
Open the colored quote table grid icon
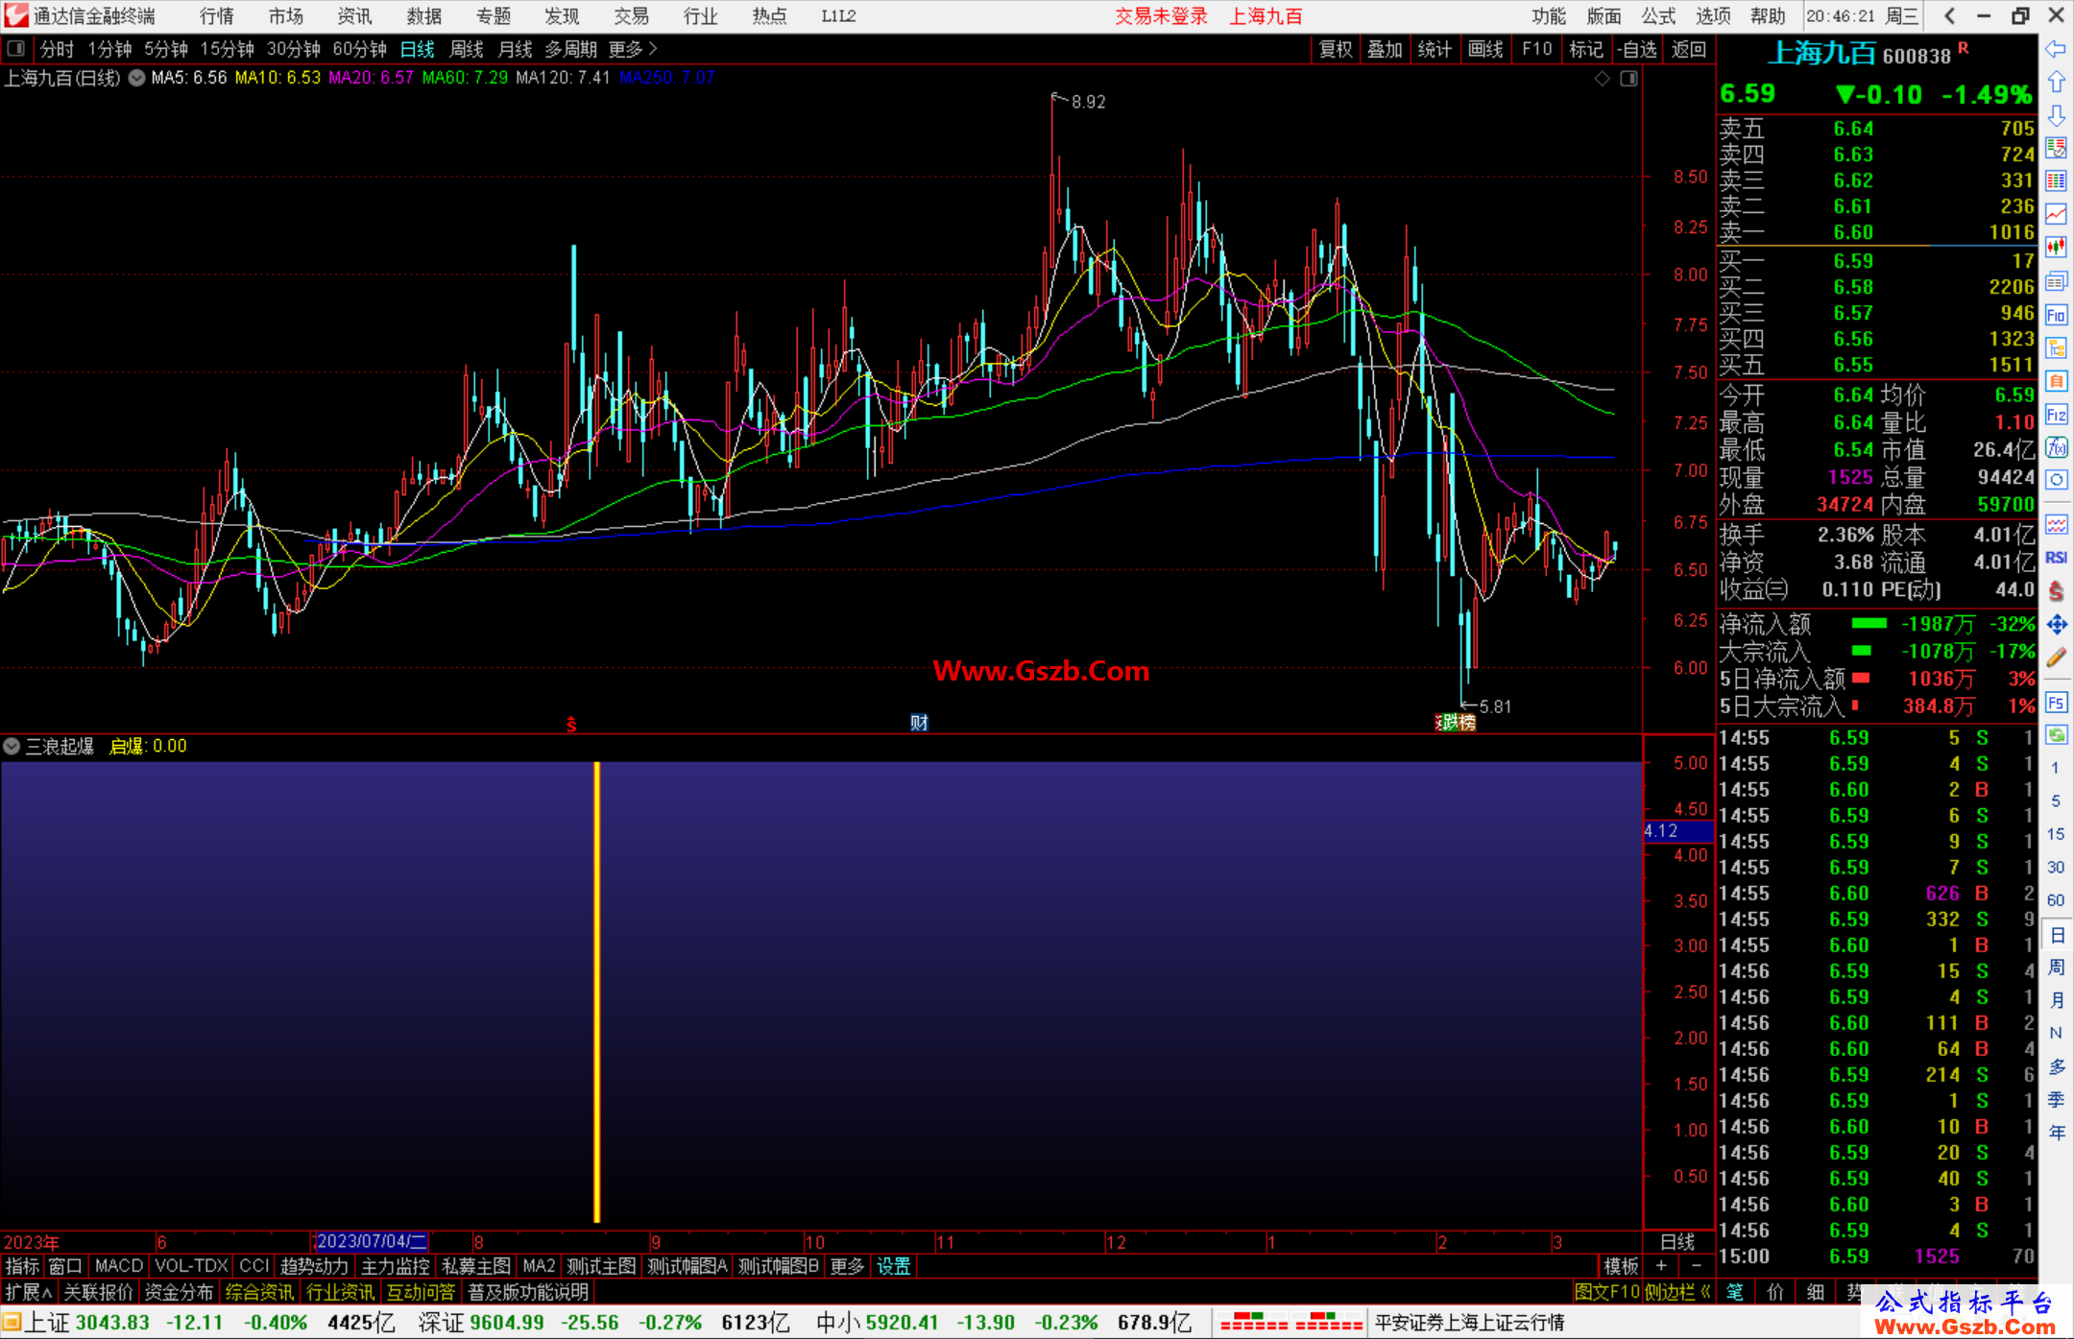tap(2056, 181)
